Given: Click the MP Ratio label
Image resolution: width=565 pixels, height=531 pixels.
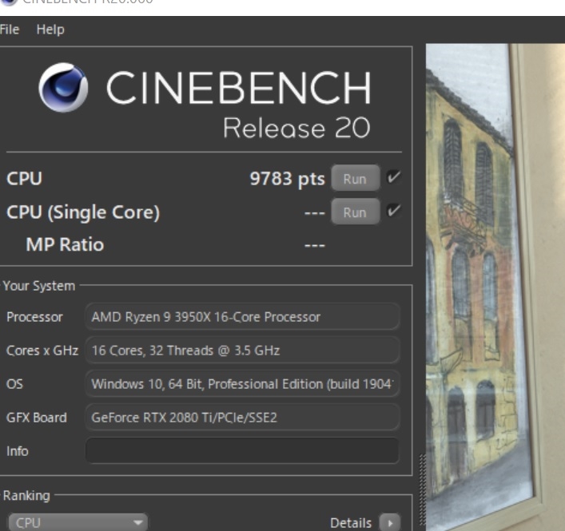Looking at the screenshot, I should click(x=65, y=244).
